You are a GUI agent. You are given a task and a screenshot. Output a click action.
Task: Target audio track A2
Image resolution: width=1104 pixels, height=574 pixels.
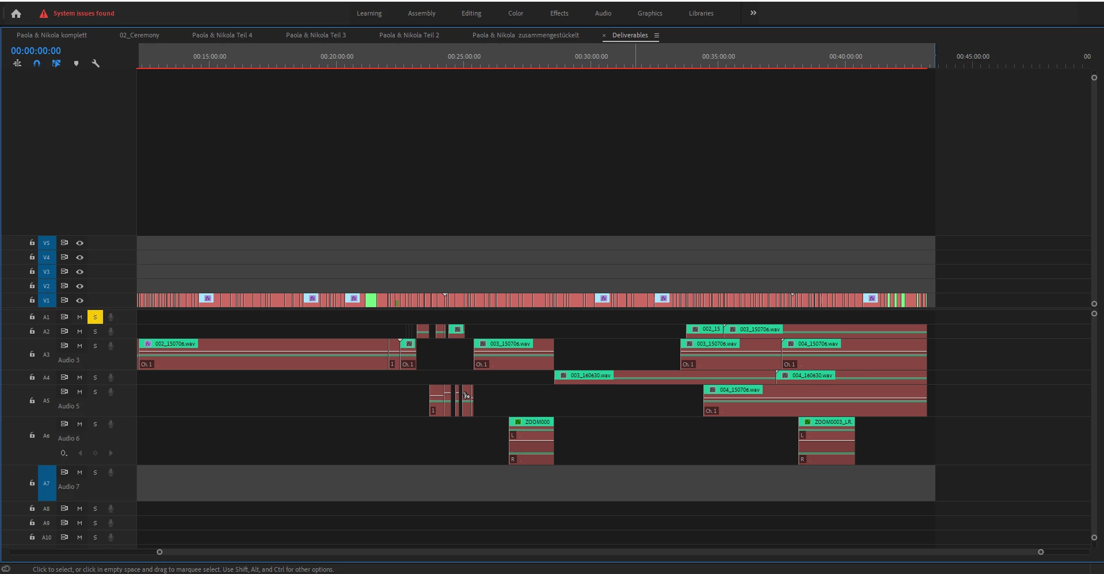tap(47, 331)
